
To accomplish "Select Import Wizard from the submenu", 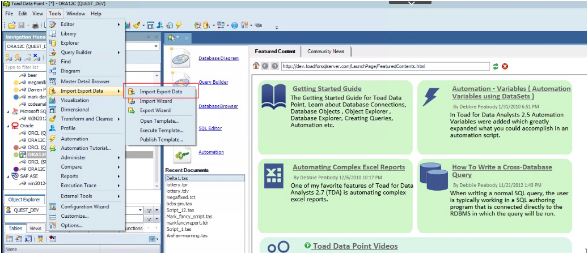I will pyautogui.click(x=155, y=101).
